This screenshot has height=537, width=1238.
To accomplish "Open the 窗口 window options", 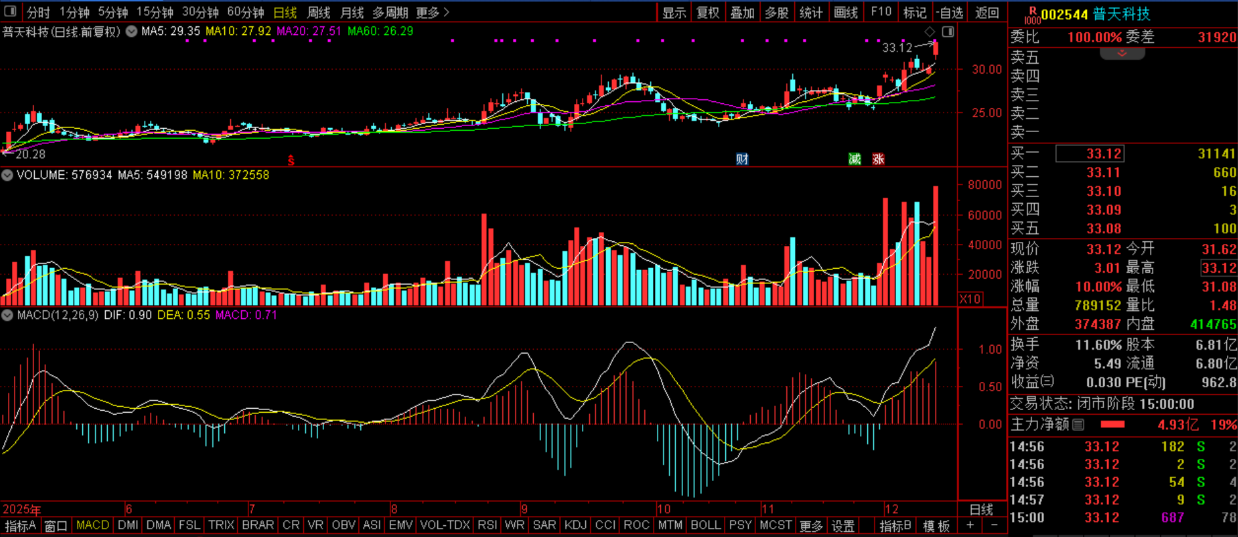I will (x=56, y=526).
